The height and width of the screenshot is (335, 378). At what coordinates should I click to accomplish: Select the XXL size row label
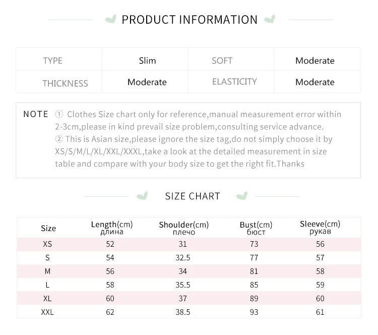pos(47,312)
